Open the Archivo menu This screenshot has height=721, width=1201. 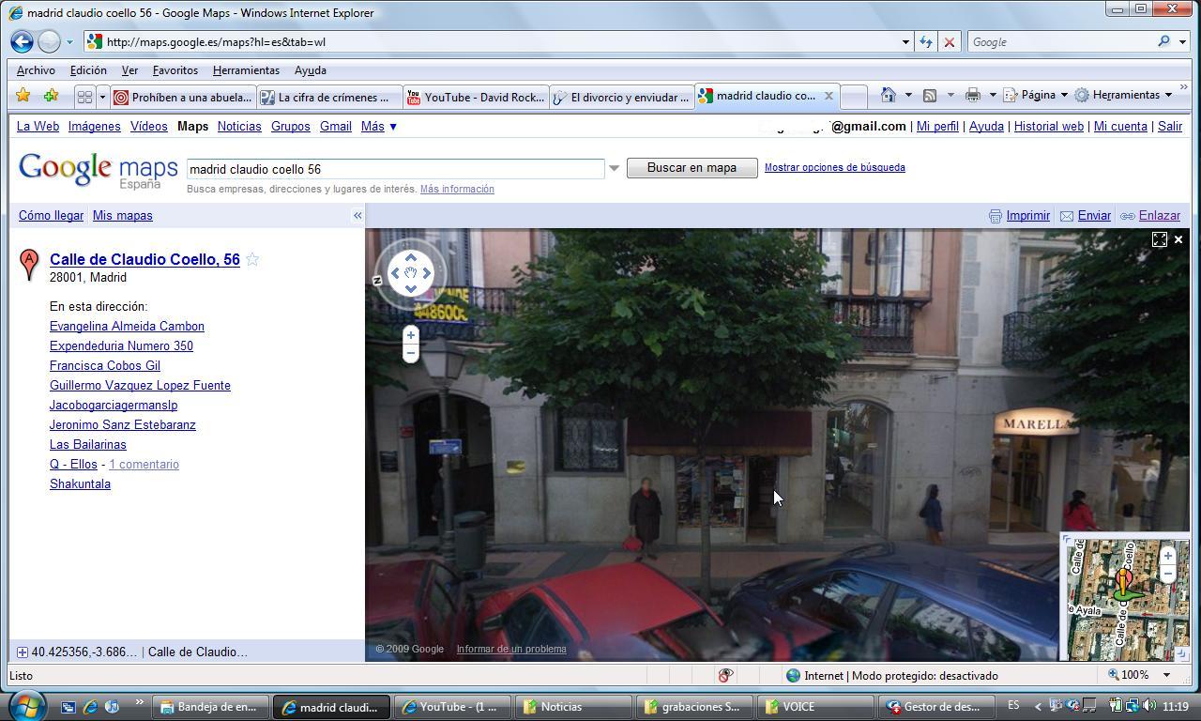[x=36, y=70]
